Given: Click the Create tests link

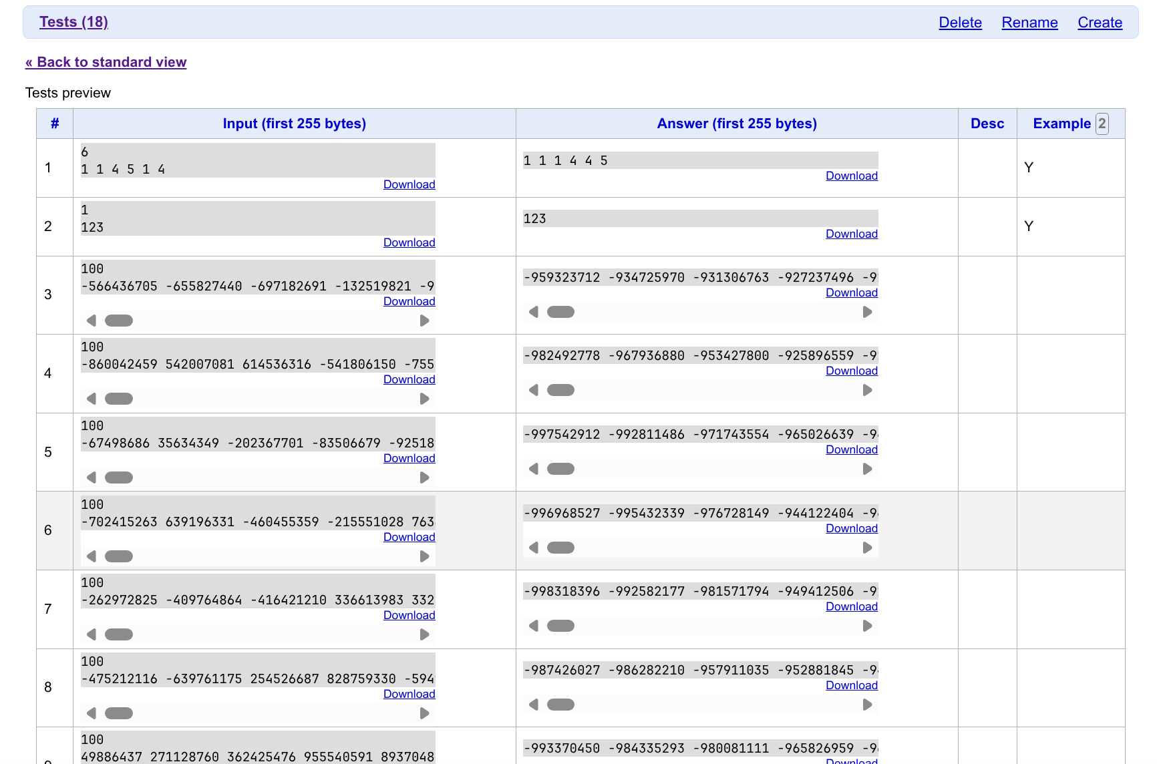Looking at the screenshot, I should point(1100,23).
